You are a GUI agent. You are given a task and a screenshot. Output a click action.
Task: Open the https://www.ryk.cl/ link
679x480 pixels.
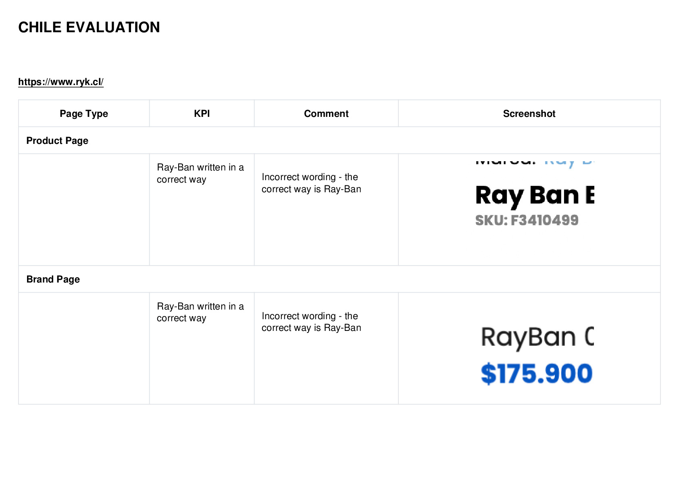61,82
